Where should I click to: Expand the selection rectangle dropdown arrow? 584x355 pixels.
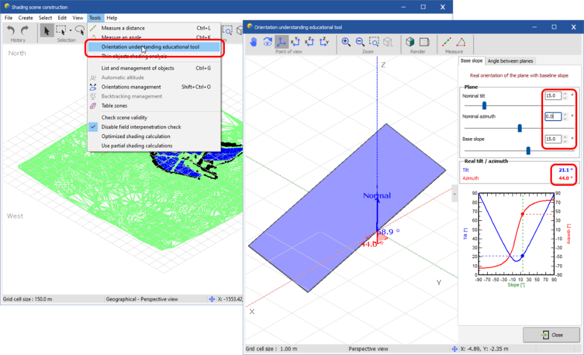point(71,30)
